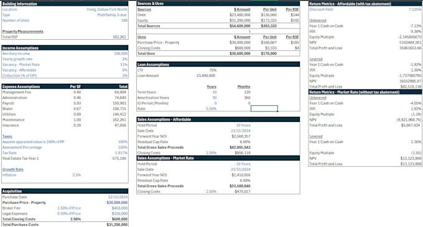Select the Insurance total 47,056
The width and height of the screenshot is (423, 227).
tap(121, 126)
